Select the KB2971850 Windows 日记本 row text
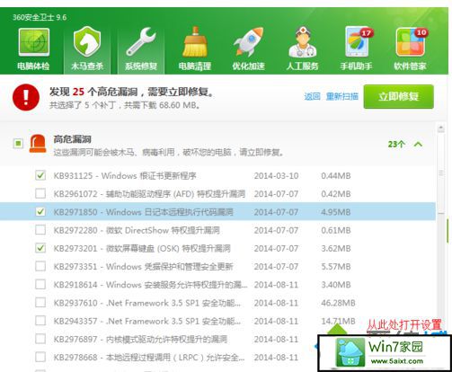 pyautogui.click(x=143, y=212)
